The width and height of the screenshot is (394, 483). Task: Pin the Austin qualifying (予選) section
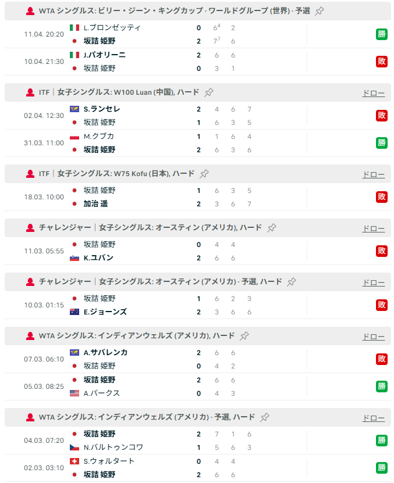[x=292, y=282]
